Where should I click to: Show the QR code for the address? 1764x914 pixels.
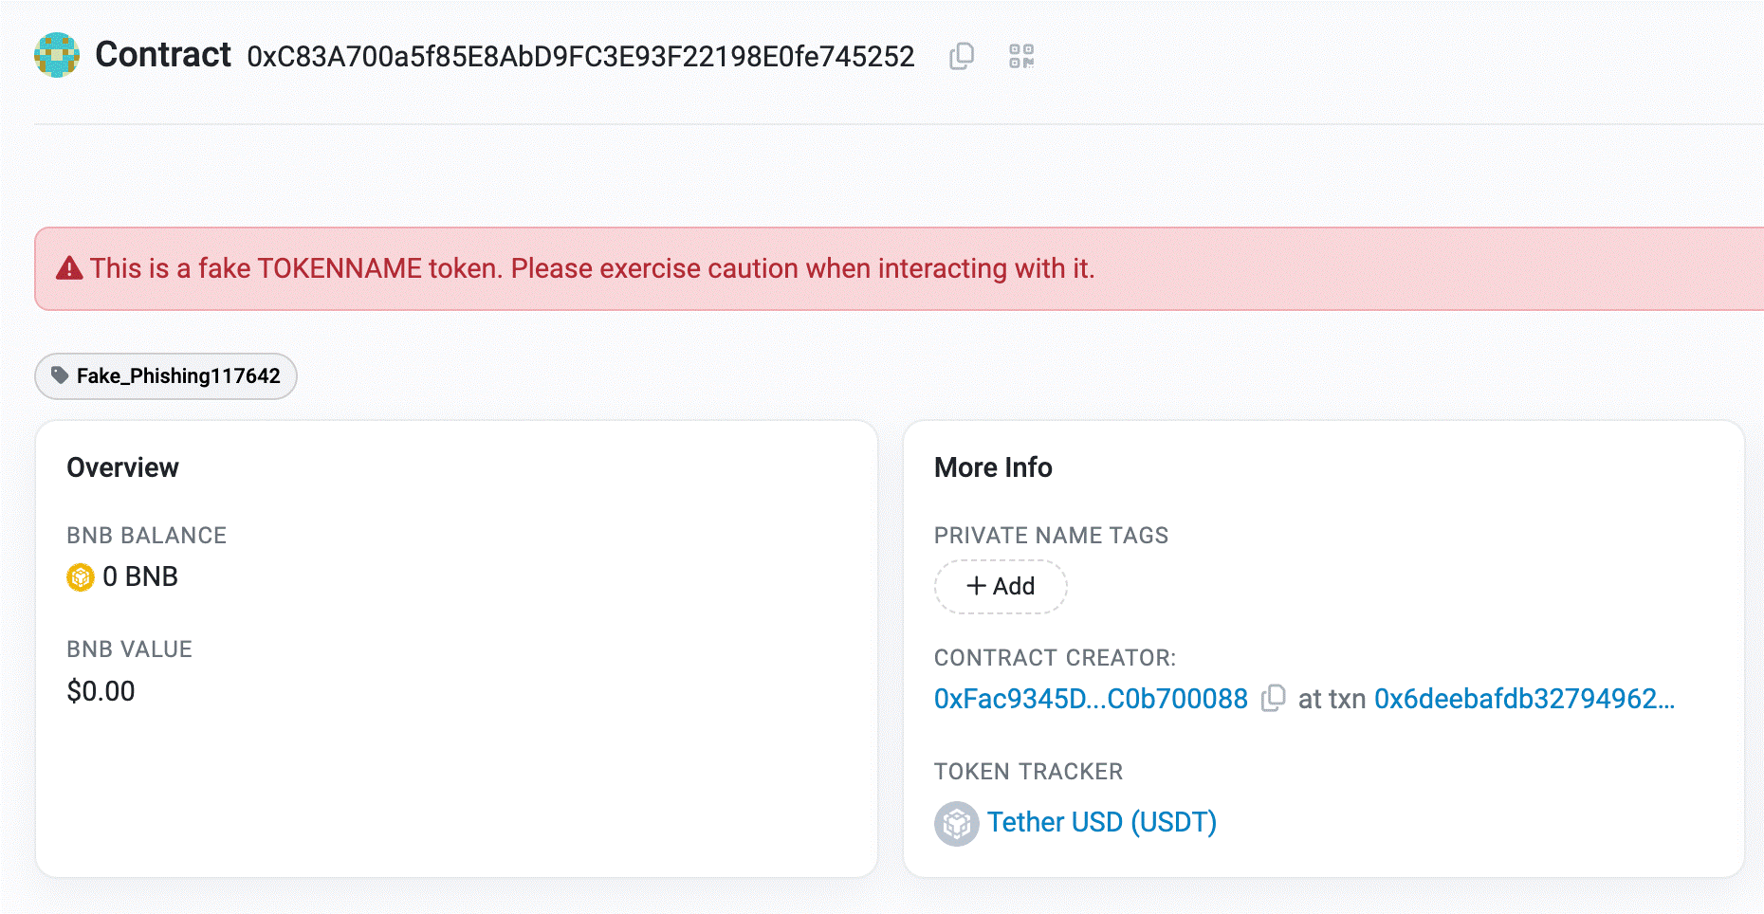pyautogui.click(x=1021, y=56)
